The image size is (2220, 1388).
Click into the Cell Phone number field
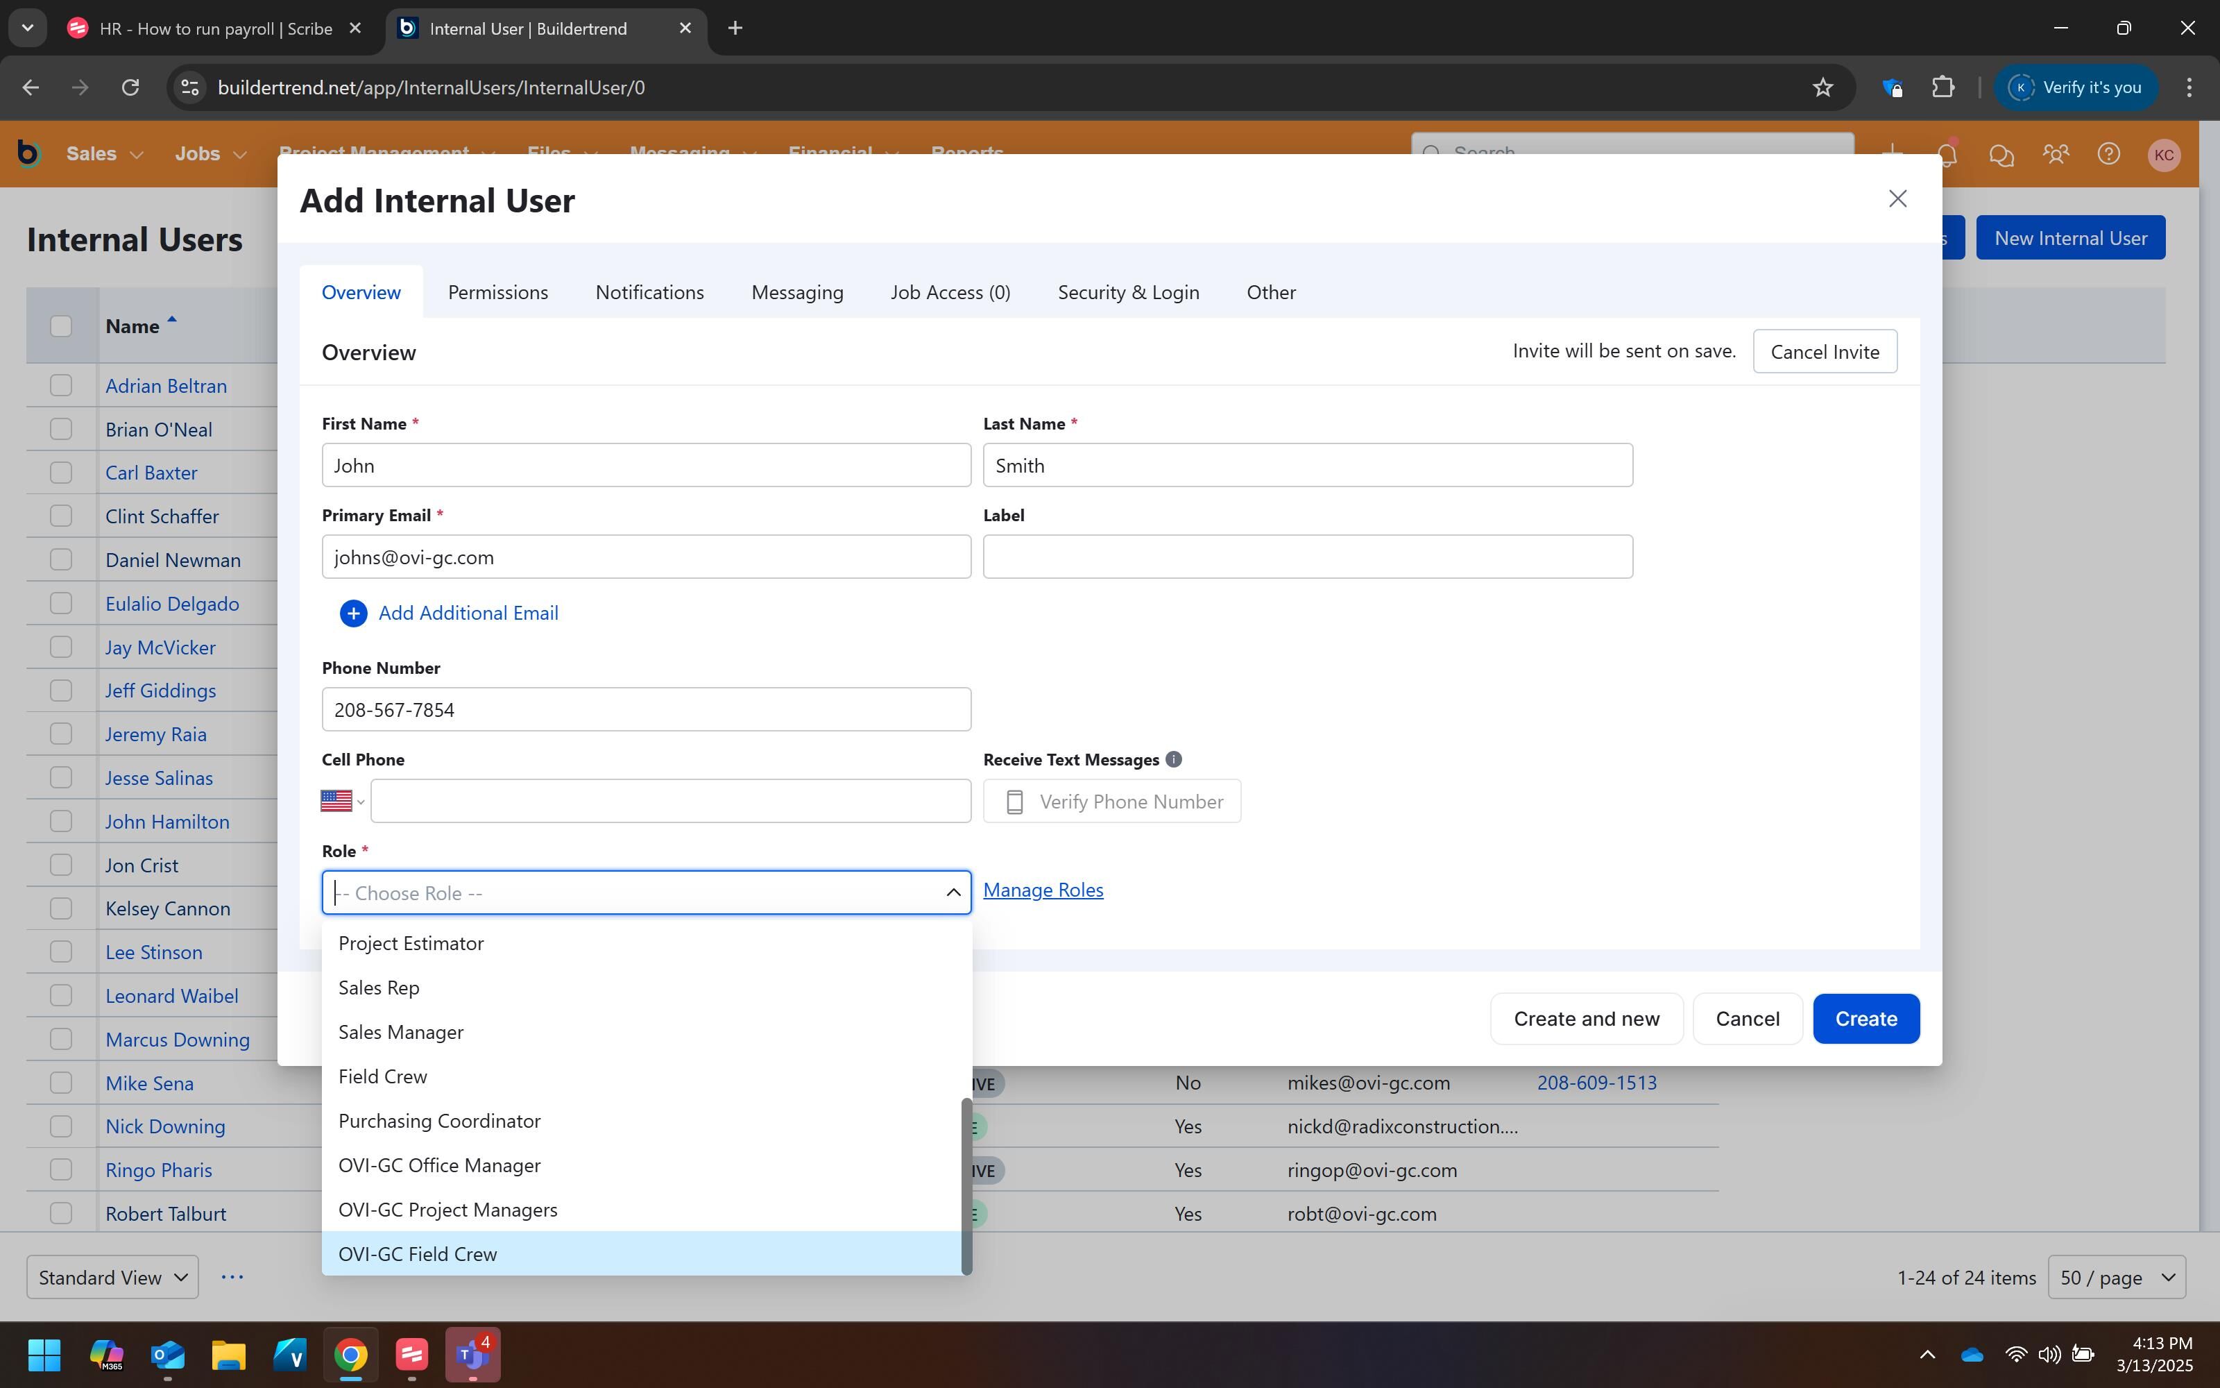[x=671, y=802]
